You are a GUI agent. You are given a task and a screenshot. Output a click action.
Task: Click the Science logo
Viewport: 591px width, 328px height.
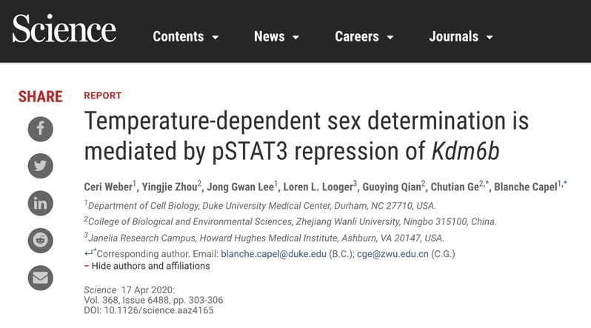[64, 29]
